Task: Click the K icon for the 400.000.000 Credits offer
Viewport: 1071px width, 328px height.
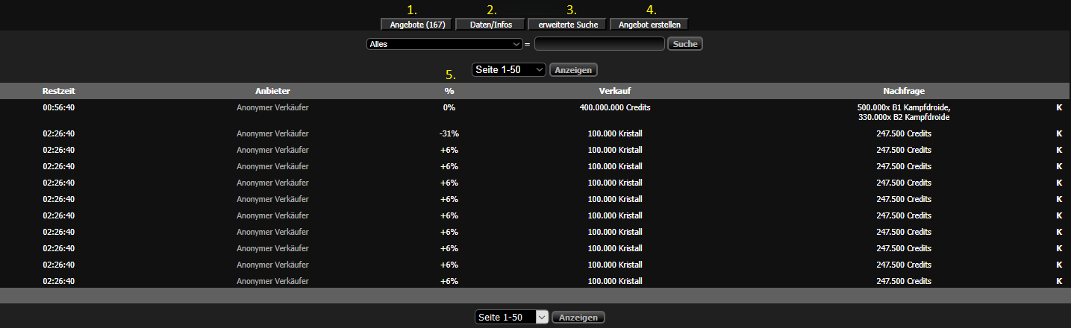Action: tap(1058, 107)
